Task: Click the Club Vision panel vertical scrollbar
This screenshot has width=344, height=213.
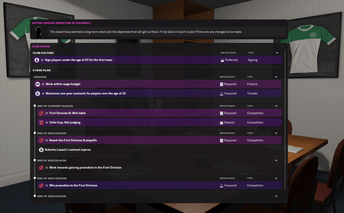Action: click(x=285, y=117)
